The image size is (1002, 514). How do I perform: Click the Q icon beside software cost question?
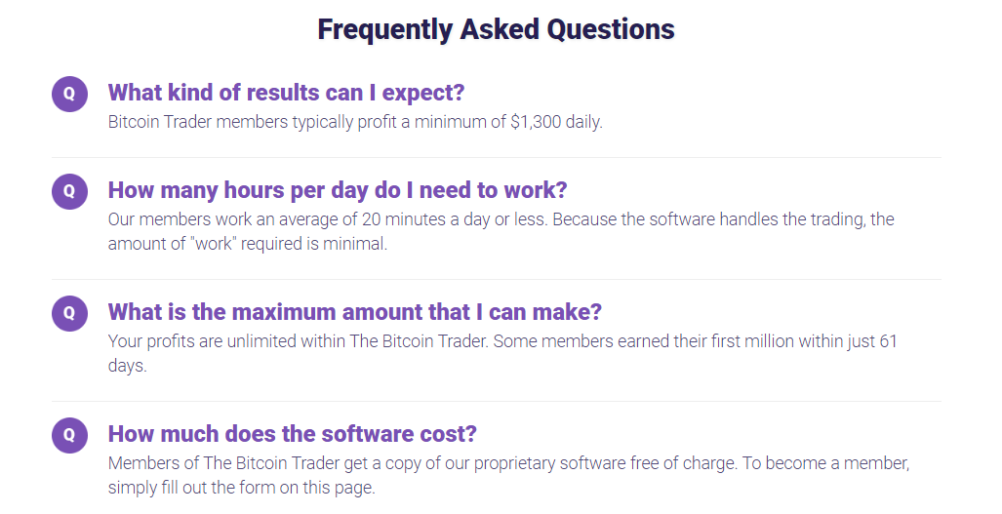[69, 435]
